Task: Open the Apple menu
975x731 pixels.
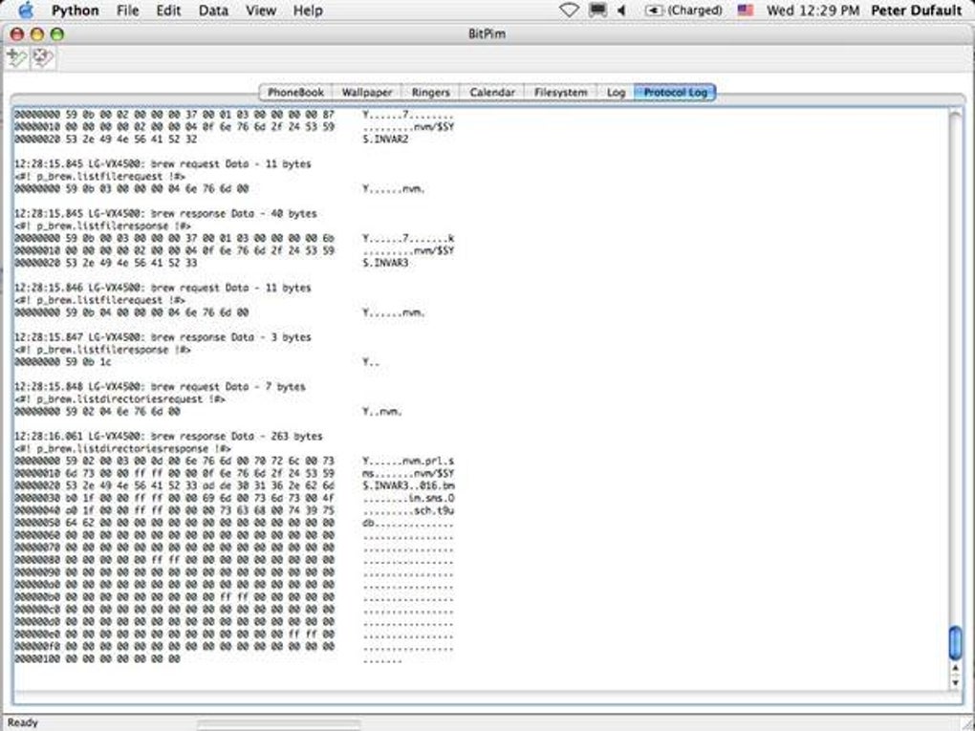Action: 26,10
